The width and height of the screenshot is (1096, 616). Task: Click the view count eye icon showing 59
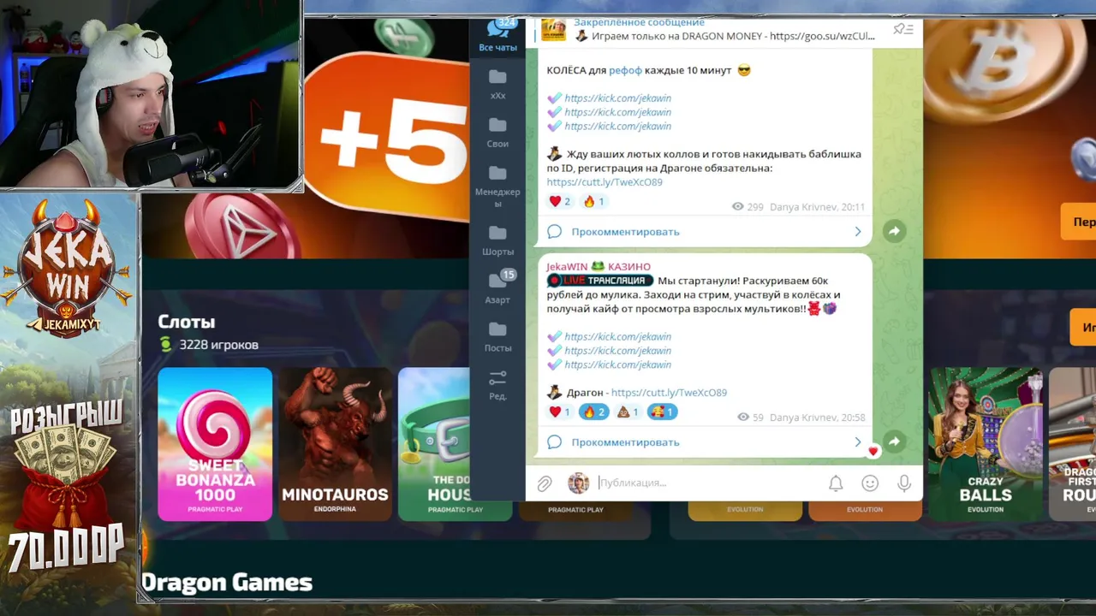coord(743,418)
